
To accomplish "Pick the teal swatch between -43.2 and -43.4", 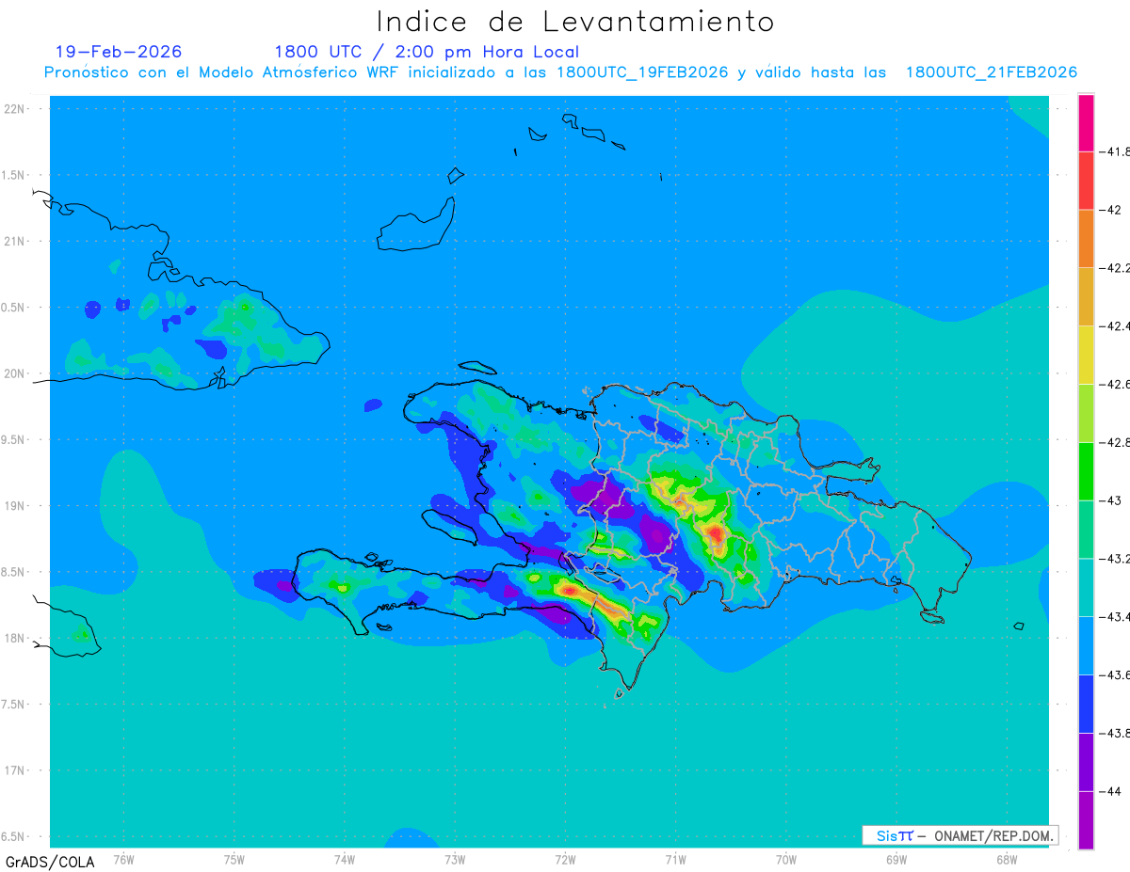I will click(1086, 588).
